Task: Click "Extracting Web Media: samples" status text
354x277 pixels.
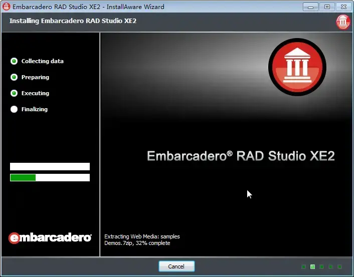Action: click(142, 236)
